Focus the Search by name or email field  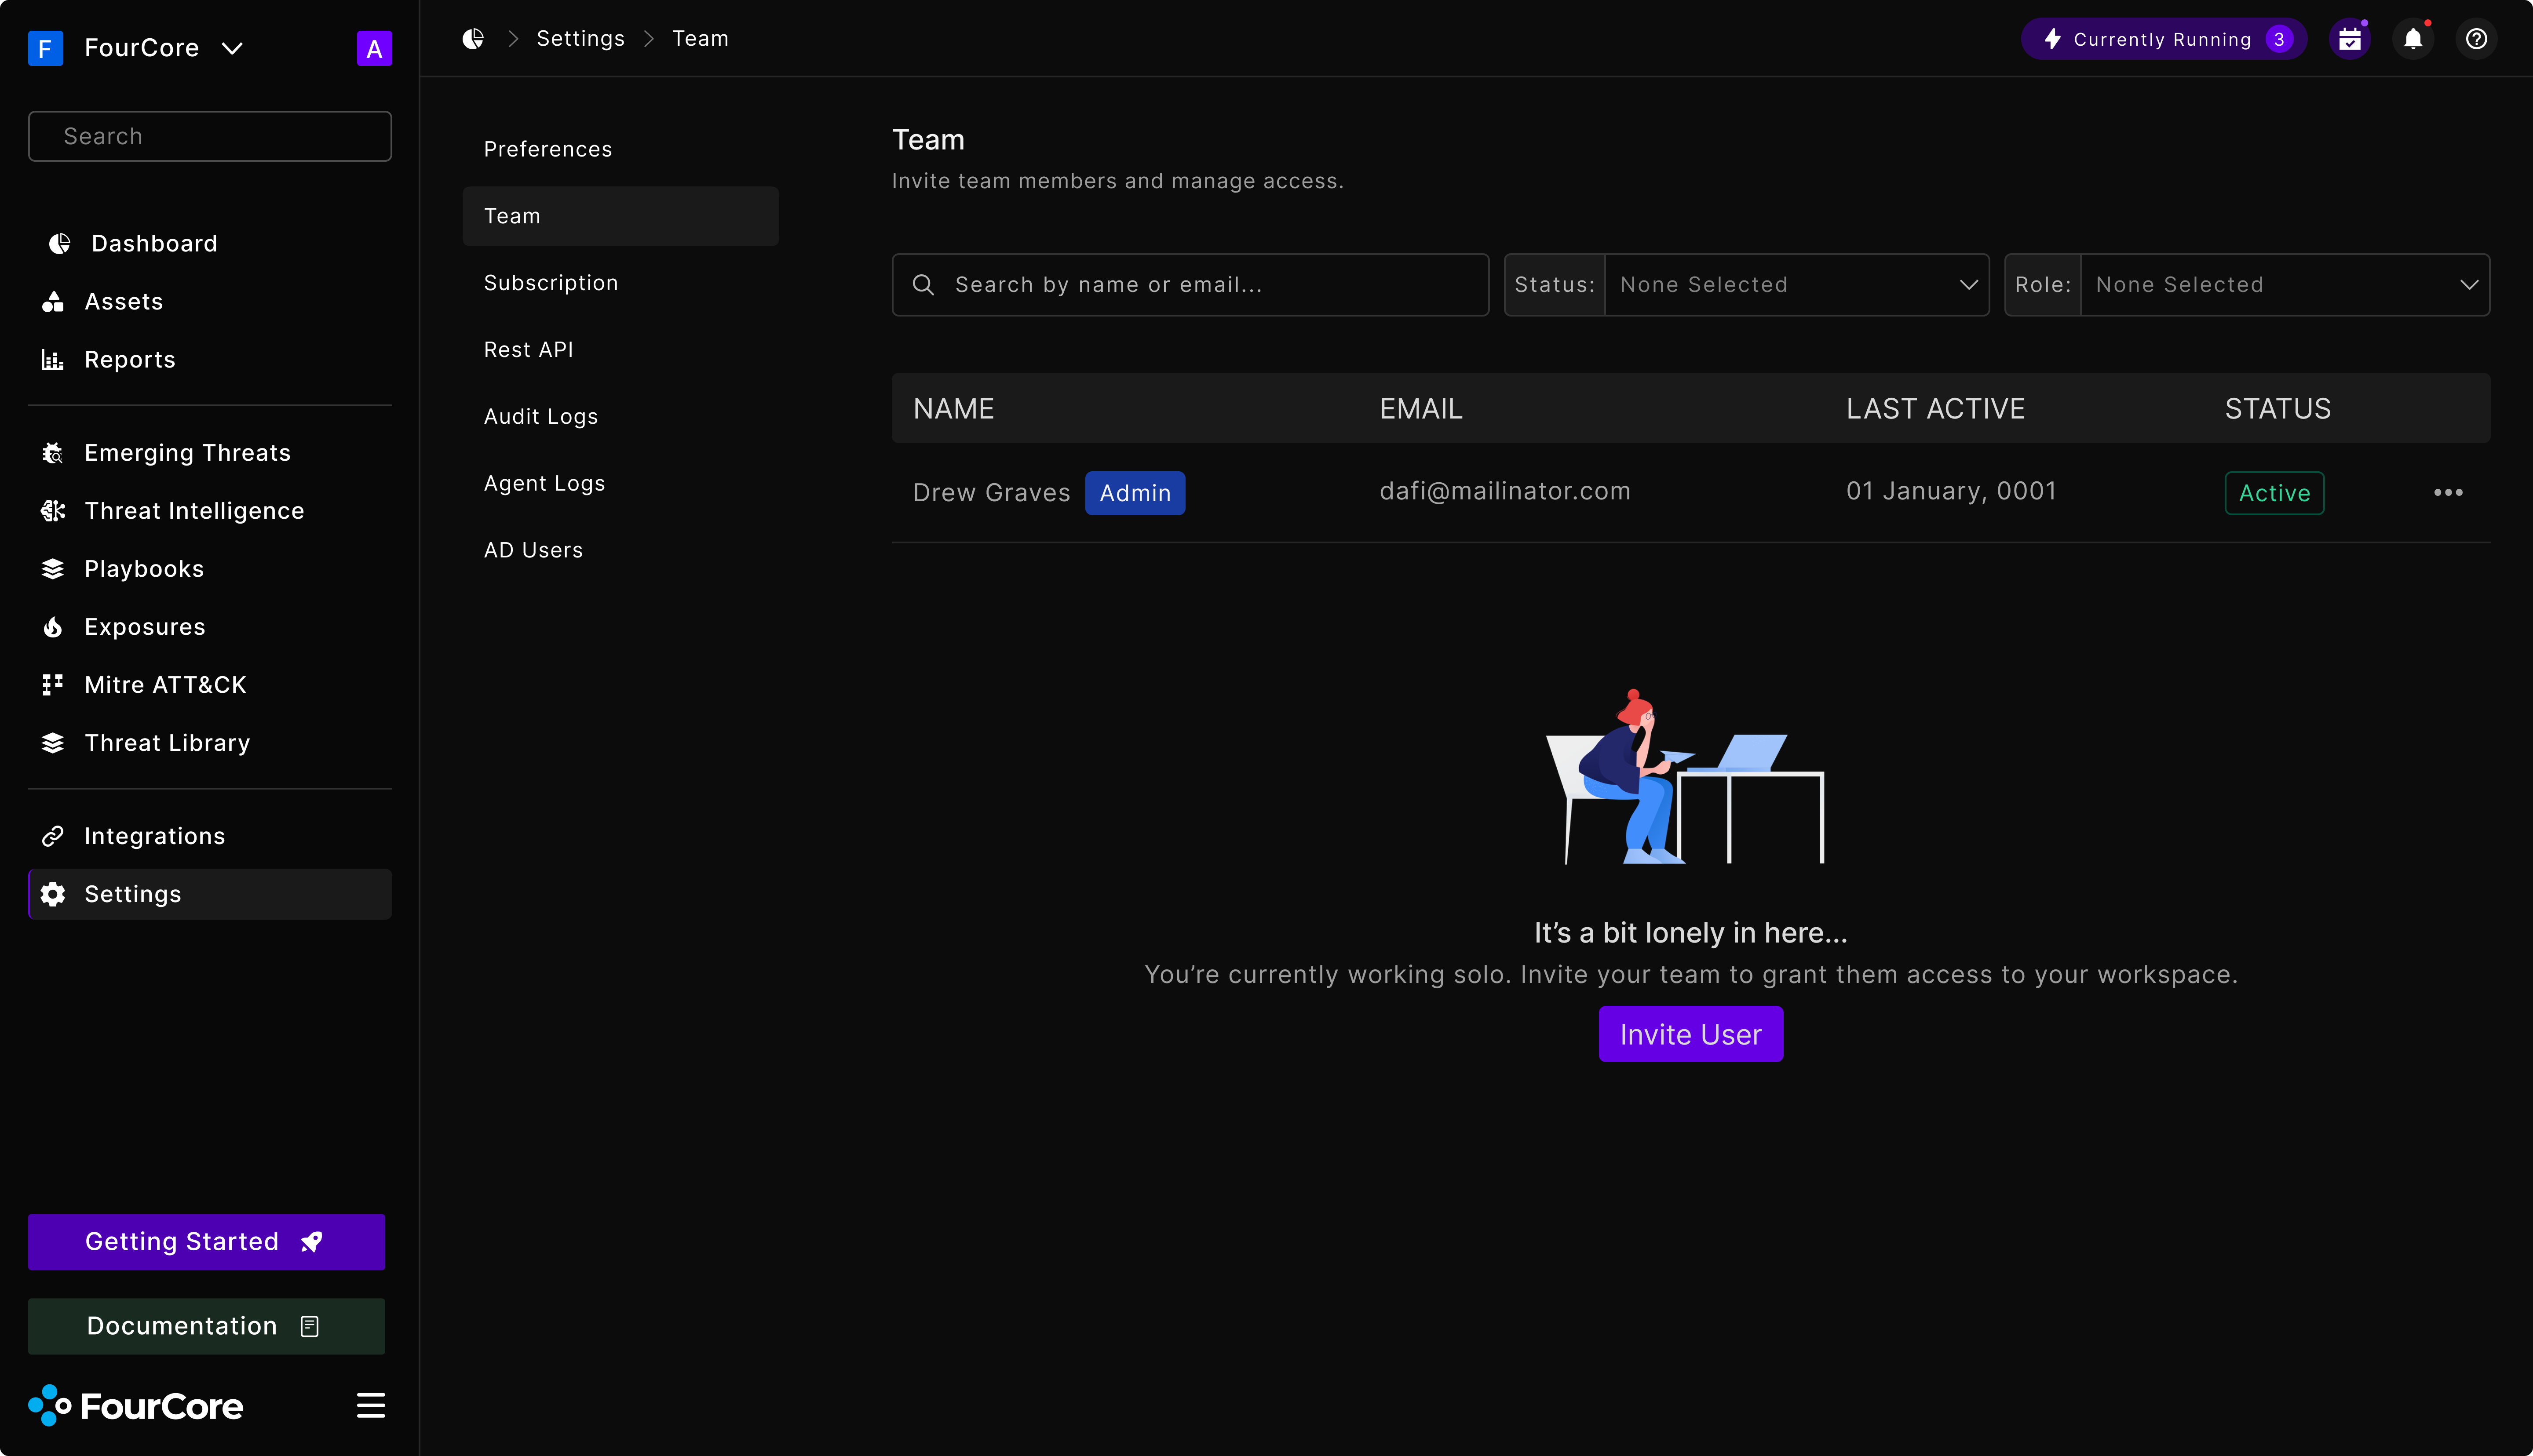point(1190,285)
